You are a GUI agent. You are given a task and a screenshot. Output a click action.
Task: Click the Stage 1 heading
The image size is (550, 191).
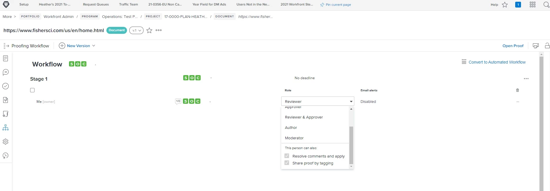pos(39,79)
